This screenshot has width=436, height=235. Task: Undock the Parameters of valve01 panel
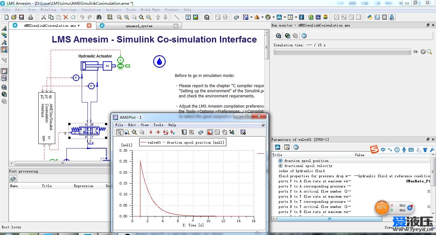coord(428,140)
